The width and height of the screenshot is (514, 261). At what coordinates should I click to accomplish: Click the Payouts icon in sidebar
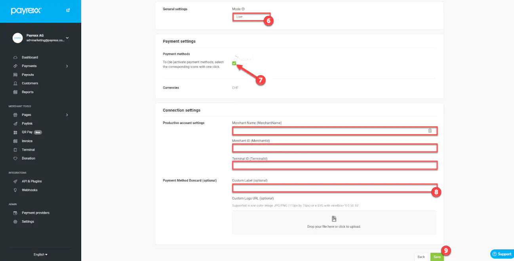pos(15,75)
